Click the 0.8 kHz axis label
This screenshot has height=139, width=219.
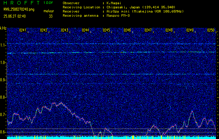coord(3,97)
